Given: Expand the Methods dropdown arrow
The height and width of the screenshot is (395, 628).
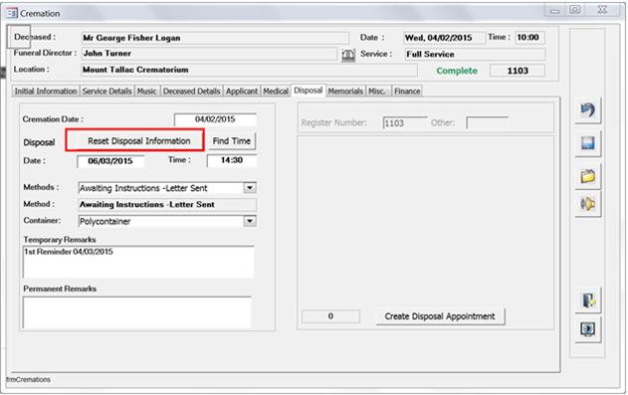Looking at the screenshot, I should (250, 188).
